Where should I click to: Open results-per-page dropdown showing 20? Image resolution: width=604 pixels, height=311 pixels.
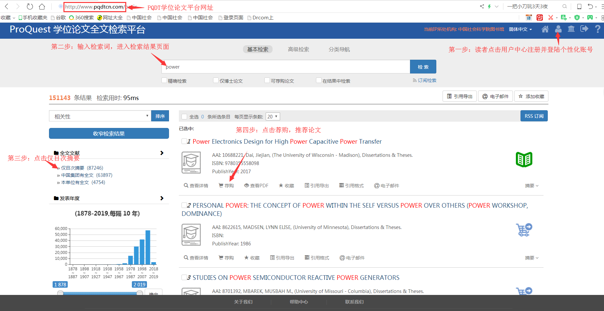[273, 116]
